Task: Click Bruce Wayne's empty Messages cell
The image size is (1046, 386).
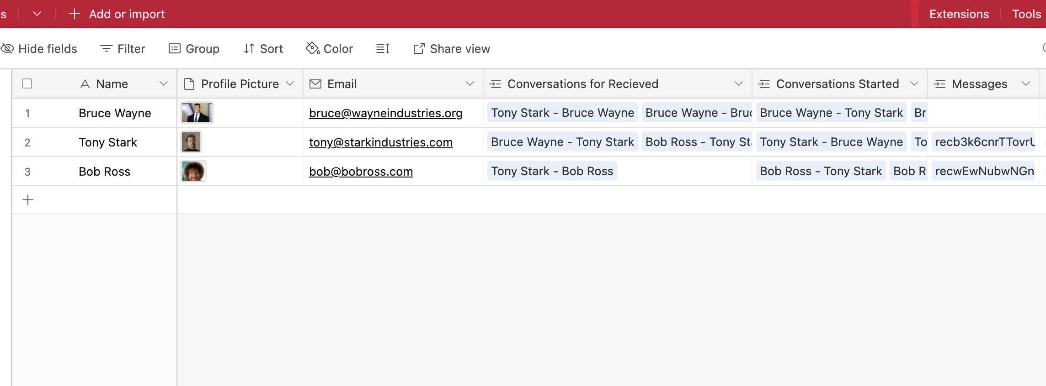Action: 983,113
